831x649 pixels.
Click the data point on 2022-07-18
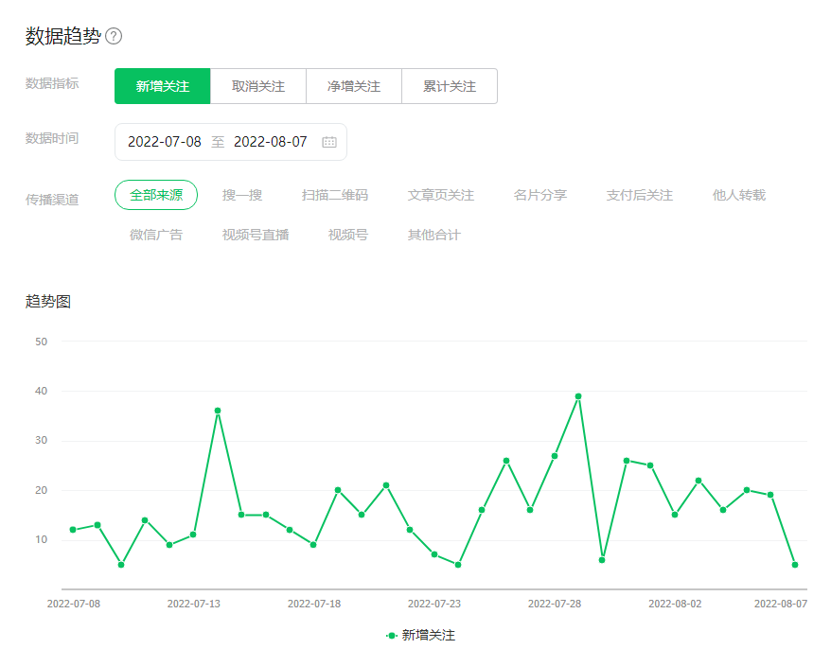[x=313, y=545]
